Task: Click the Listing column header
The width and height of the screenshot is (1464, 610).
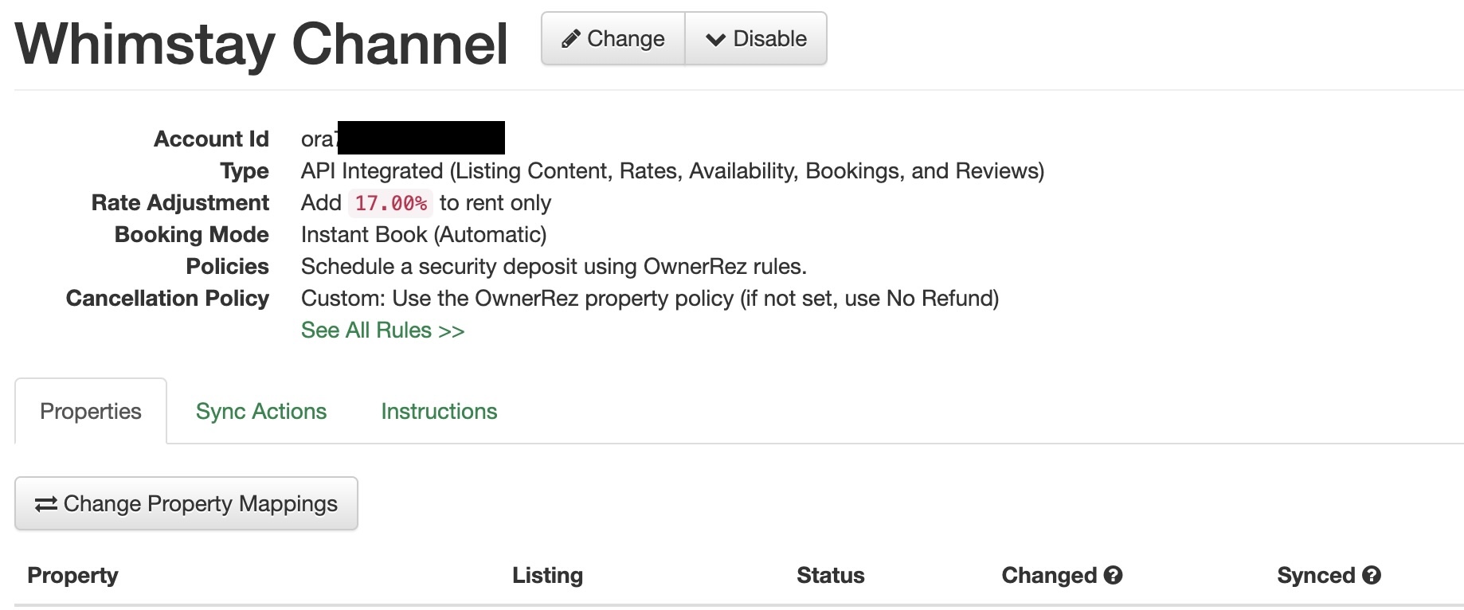Action: tap(547, 575)
